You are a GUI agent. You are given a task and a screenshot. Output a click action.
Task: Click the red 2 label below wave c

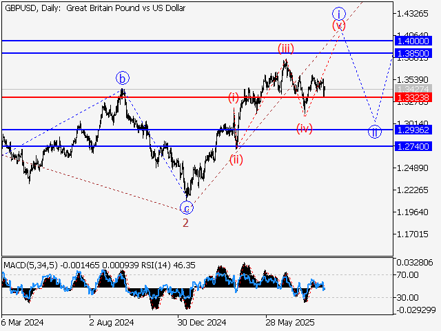click(x=186, y=223)
